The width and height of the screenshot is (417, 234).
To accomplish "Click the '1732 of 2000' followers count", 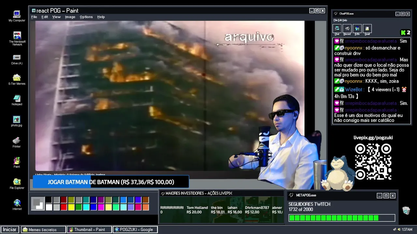I will click(301, 210).
